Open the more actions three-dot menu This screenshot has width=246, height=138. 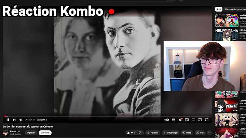(x=209, y=133)
